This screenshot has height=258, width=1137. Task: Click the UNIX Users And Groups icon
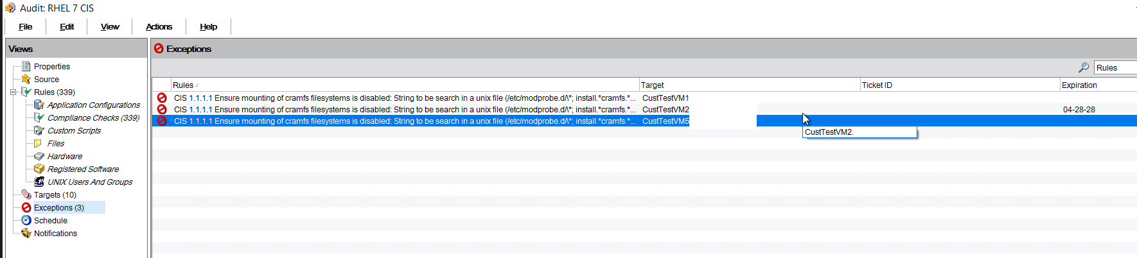tap(39, 182)
